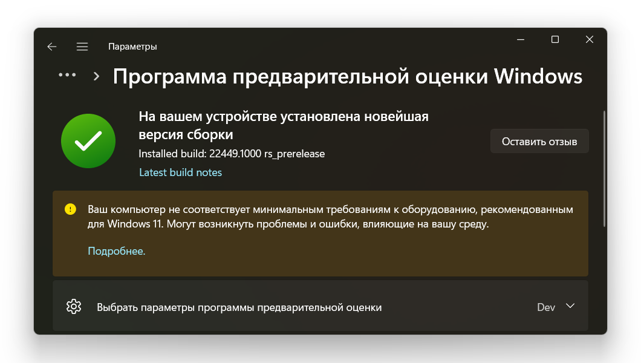The image size is (641, 363).
Task: Click the breadcrumb chevron separator
Action: point(97,76)
